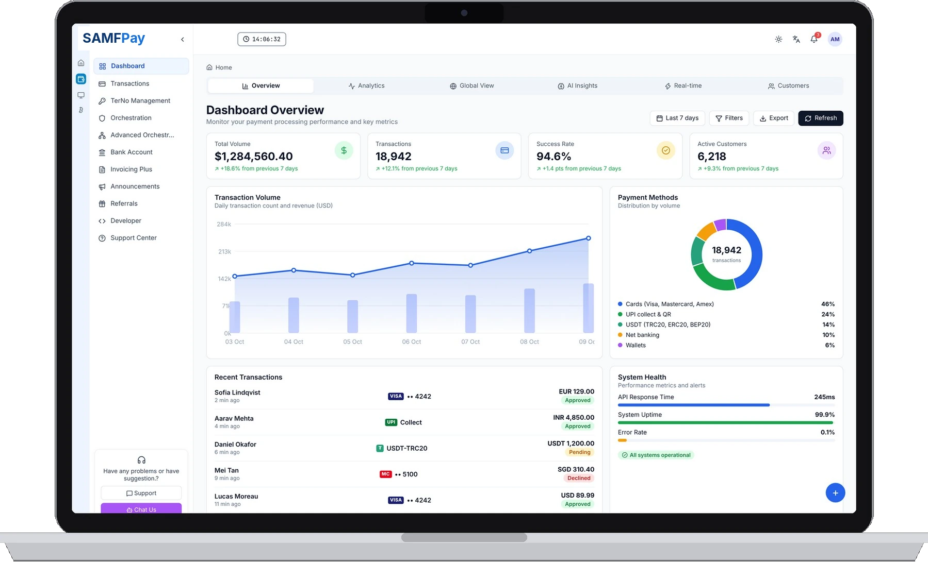
Task: Click the MC Mastercard badge in Mei Tan's row
Action: (x=385, y=474)
